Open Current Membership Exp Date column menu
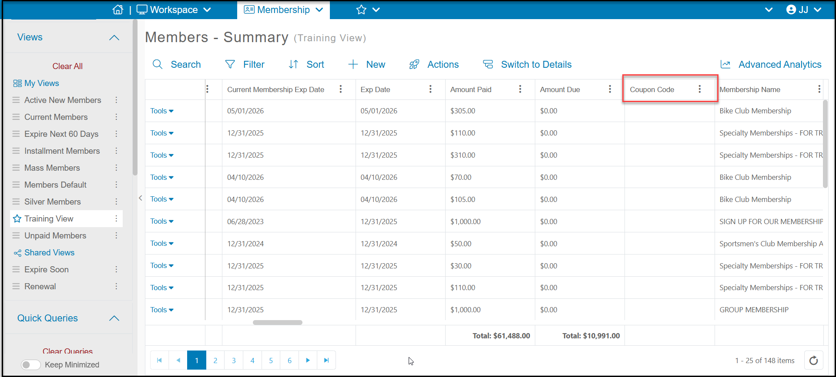 point(341,89)
